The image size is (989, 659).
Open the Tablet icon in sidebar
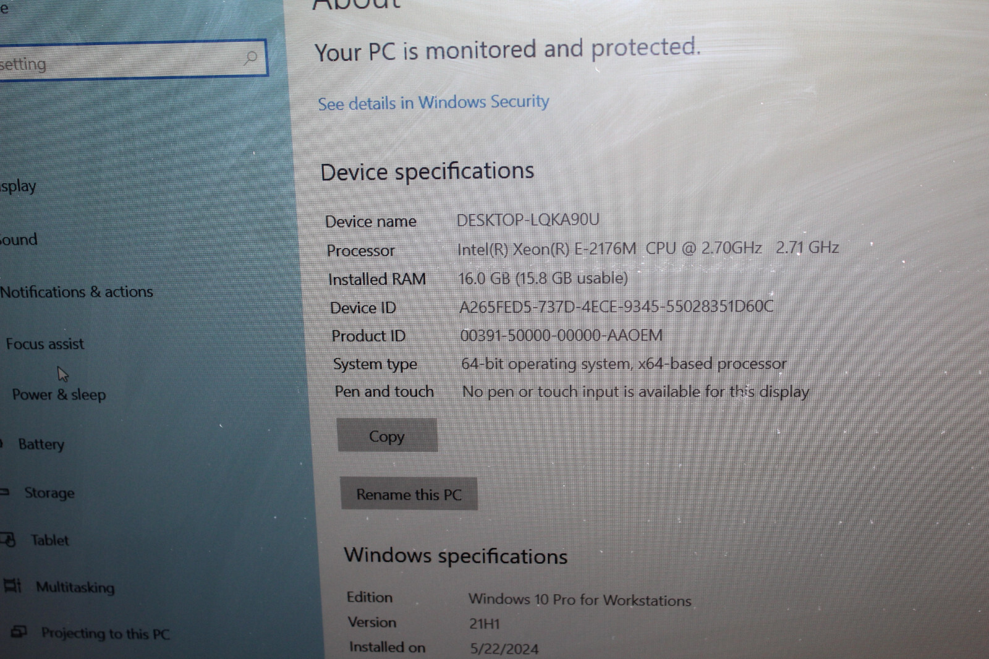pyautogui.click(x=9, y=540)
